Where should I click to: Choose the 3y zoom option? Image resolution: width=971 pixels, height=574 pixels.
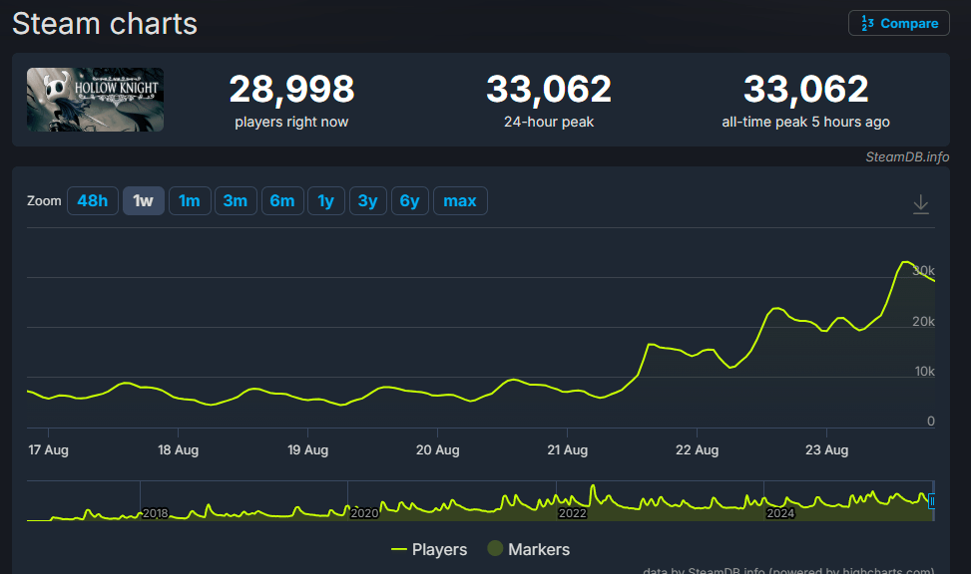click(x=367, y=201)
